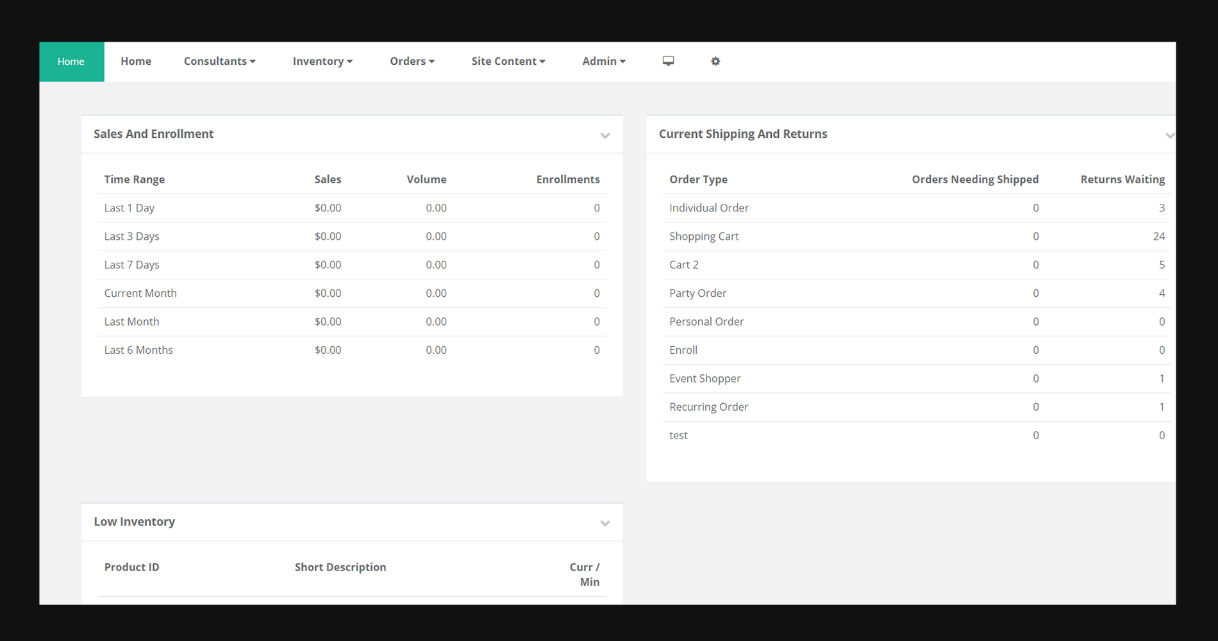Click Home in the navigation bar
This screenshot has width=1218, height=641.
pos(136,61)
